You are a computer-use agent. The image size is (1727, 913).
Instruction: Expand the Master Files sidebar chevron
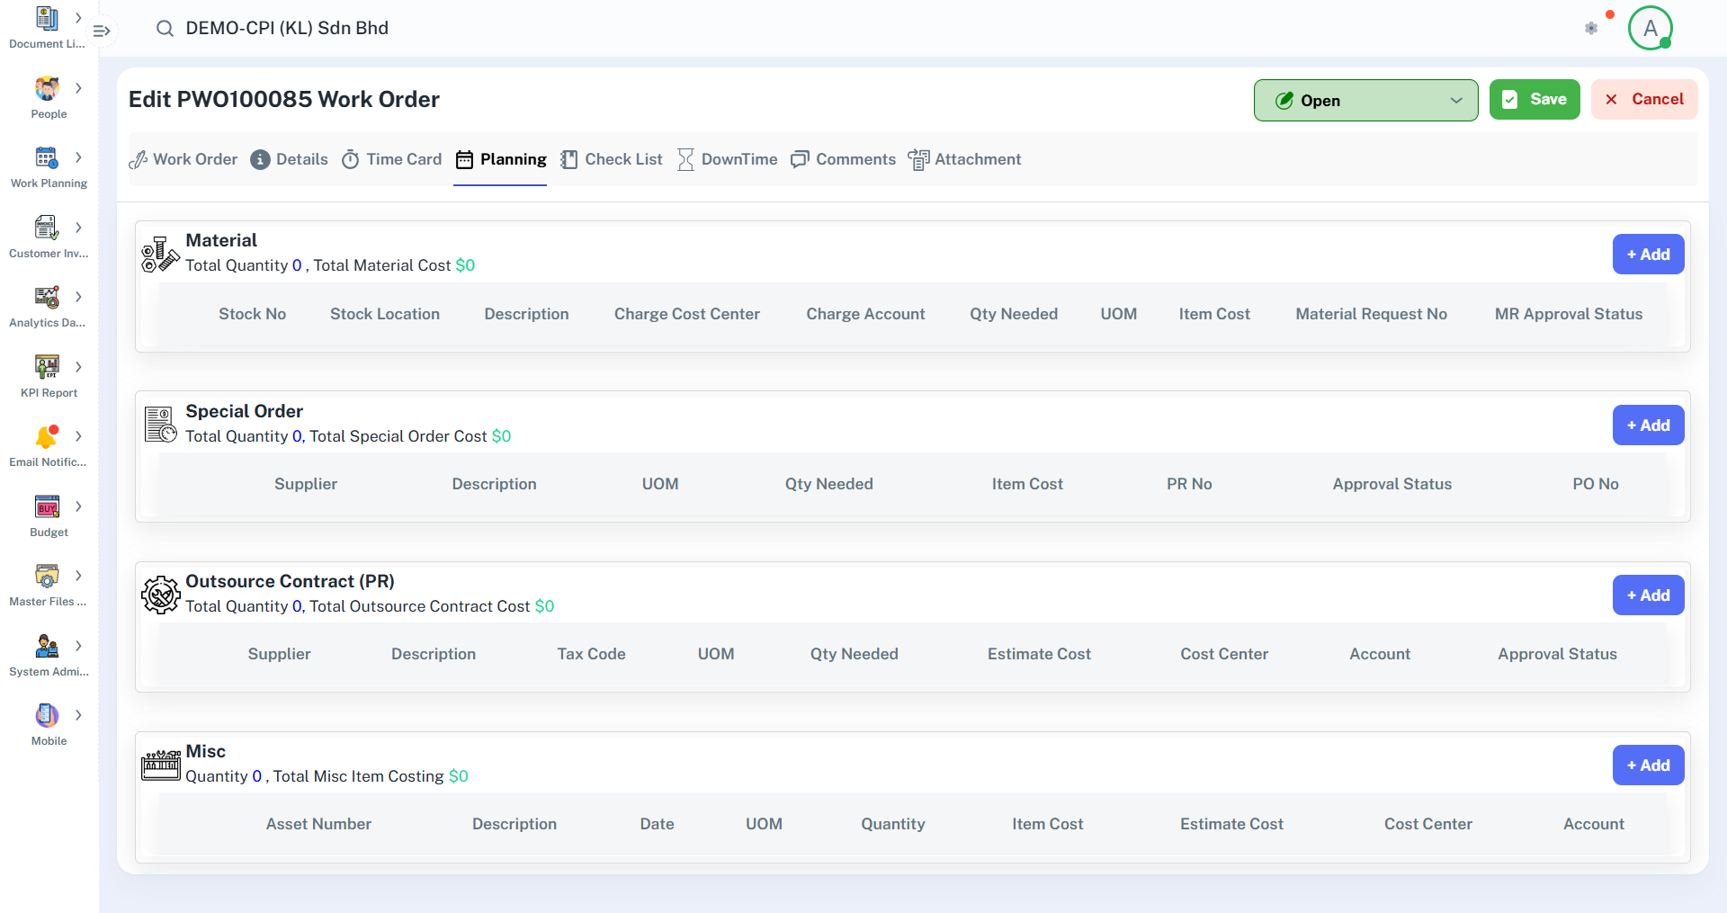click(x=78, y=576)
